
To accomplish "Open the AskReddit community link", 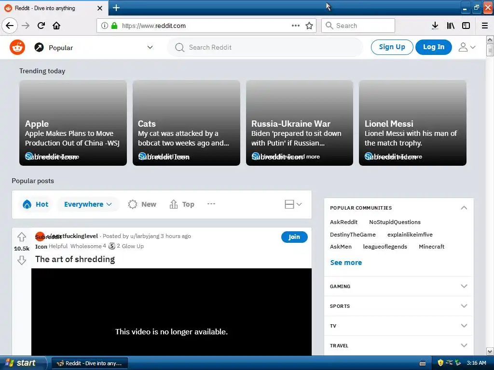I will coord(343,222).
